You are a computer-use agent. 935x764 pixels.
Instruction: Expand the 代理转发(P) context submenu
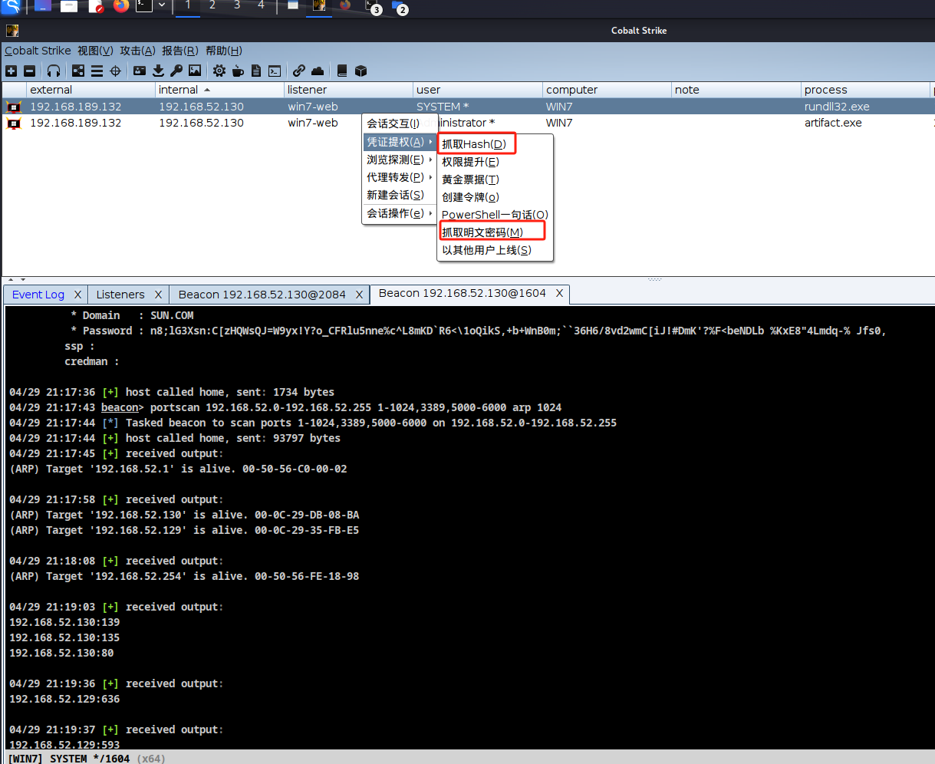(399, 177)
